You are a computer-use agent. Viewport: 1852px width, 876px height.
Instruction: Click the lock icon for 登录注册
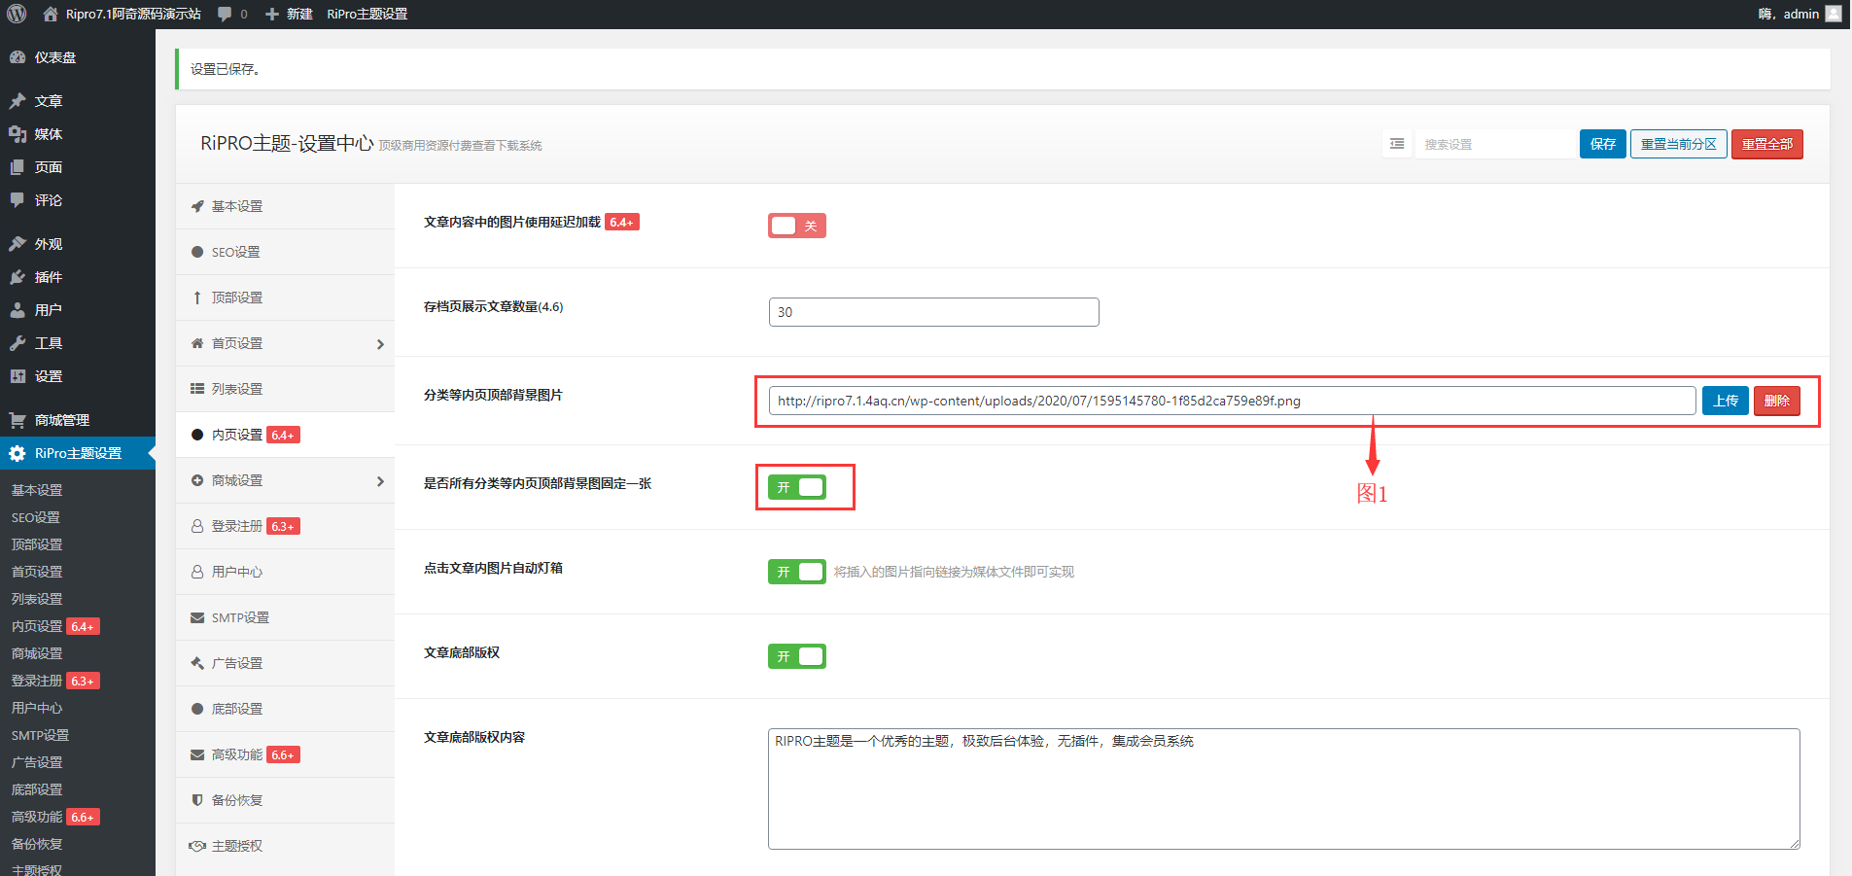click(x=197, y=526)
